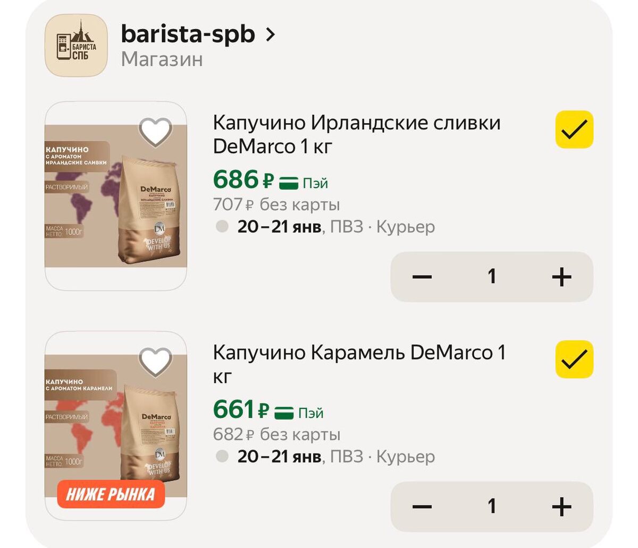The image size is (638, 548).
Task: Decrease quantity of Caramel cappuccino
Action: click(x=422, y=507)
